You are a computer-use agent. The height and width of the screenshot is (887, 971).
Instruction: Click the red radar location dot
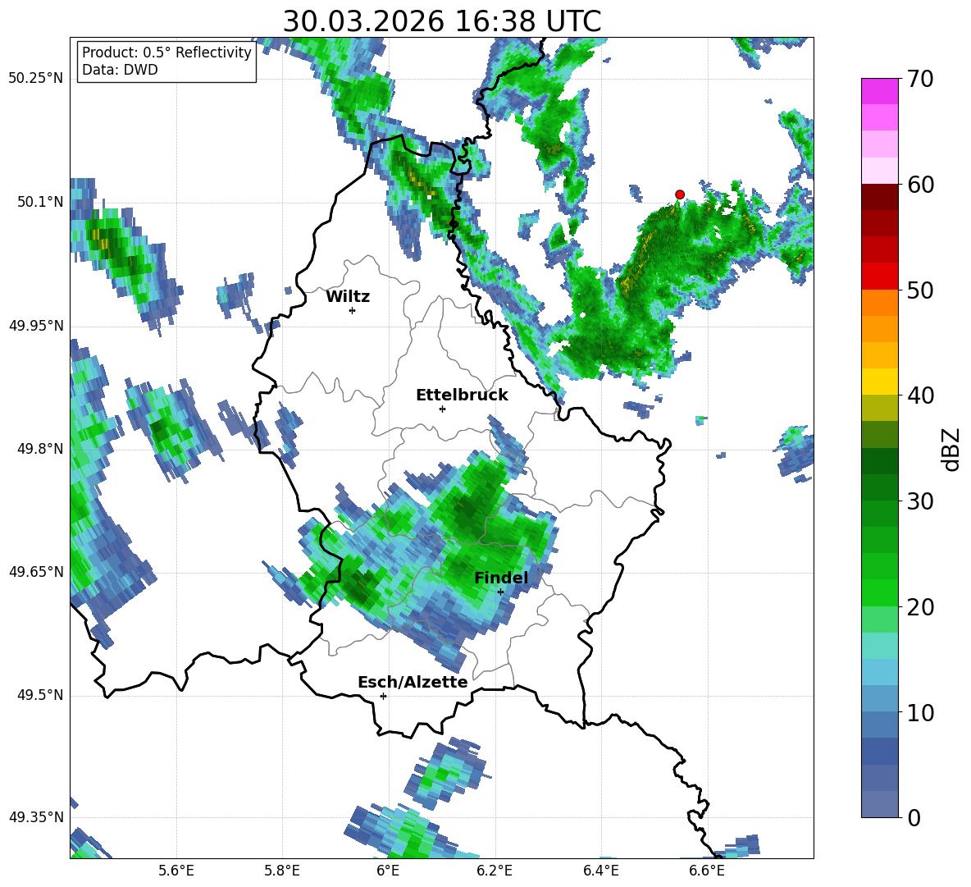(679, 194)
